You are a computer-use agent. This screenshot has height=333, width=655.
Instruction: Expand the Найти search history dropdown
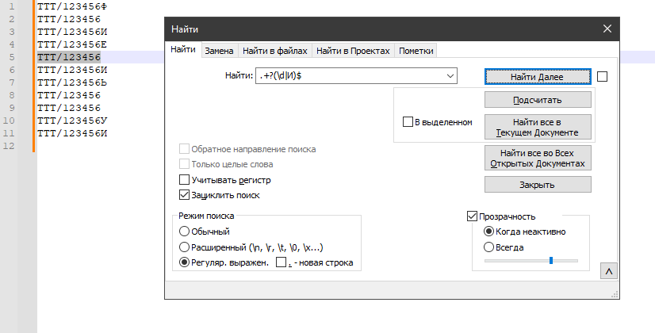450,76
